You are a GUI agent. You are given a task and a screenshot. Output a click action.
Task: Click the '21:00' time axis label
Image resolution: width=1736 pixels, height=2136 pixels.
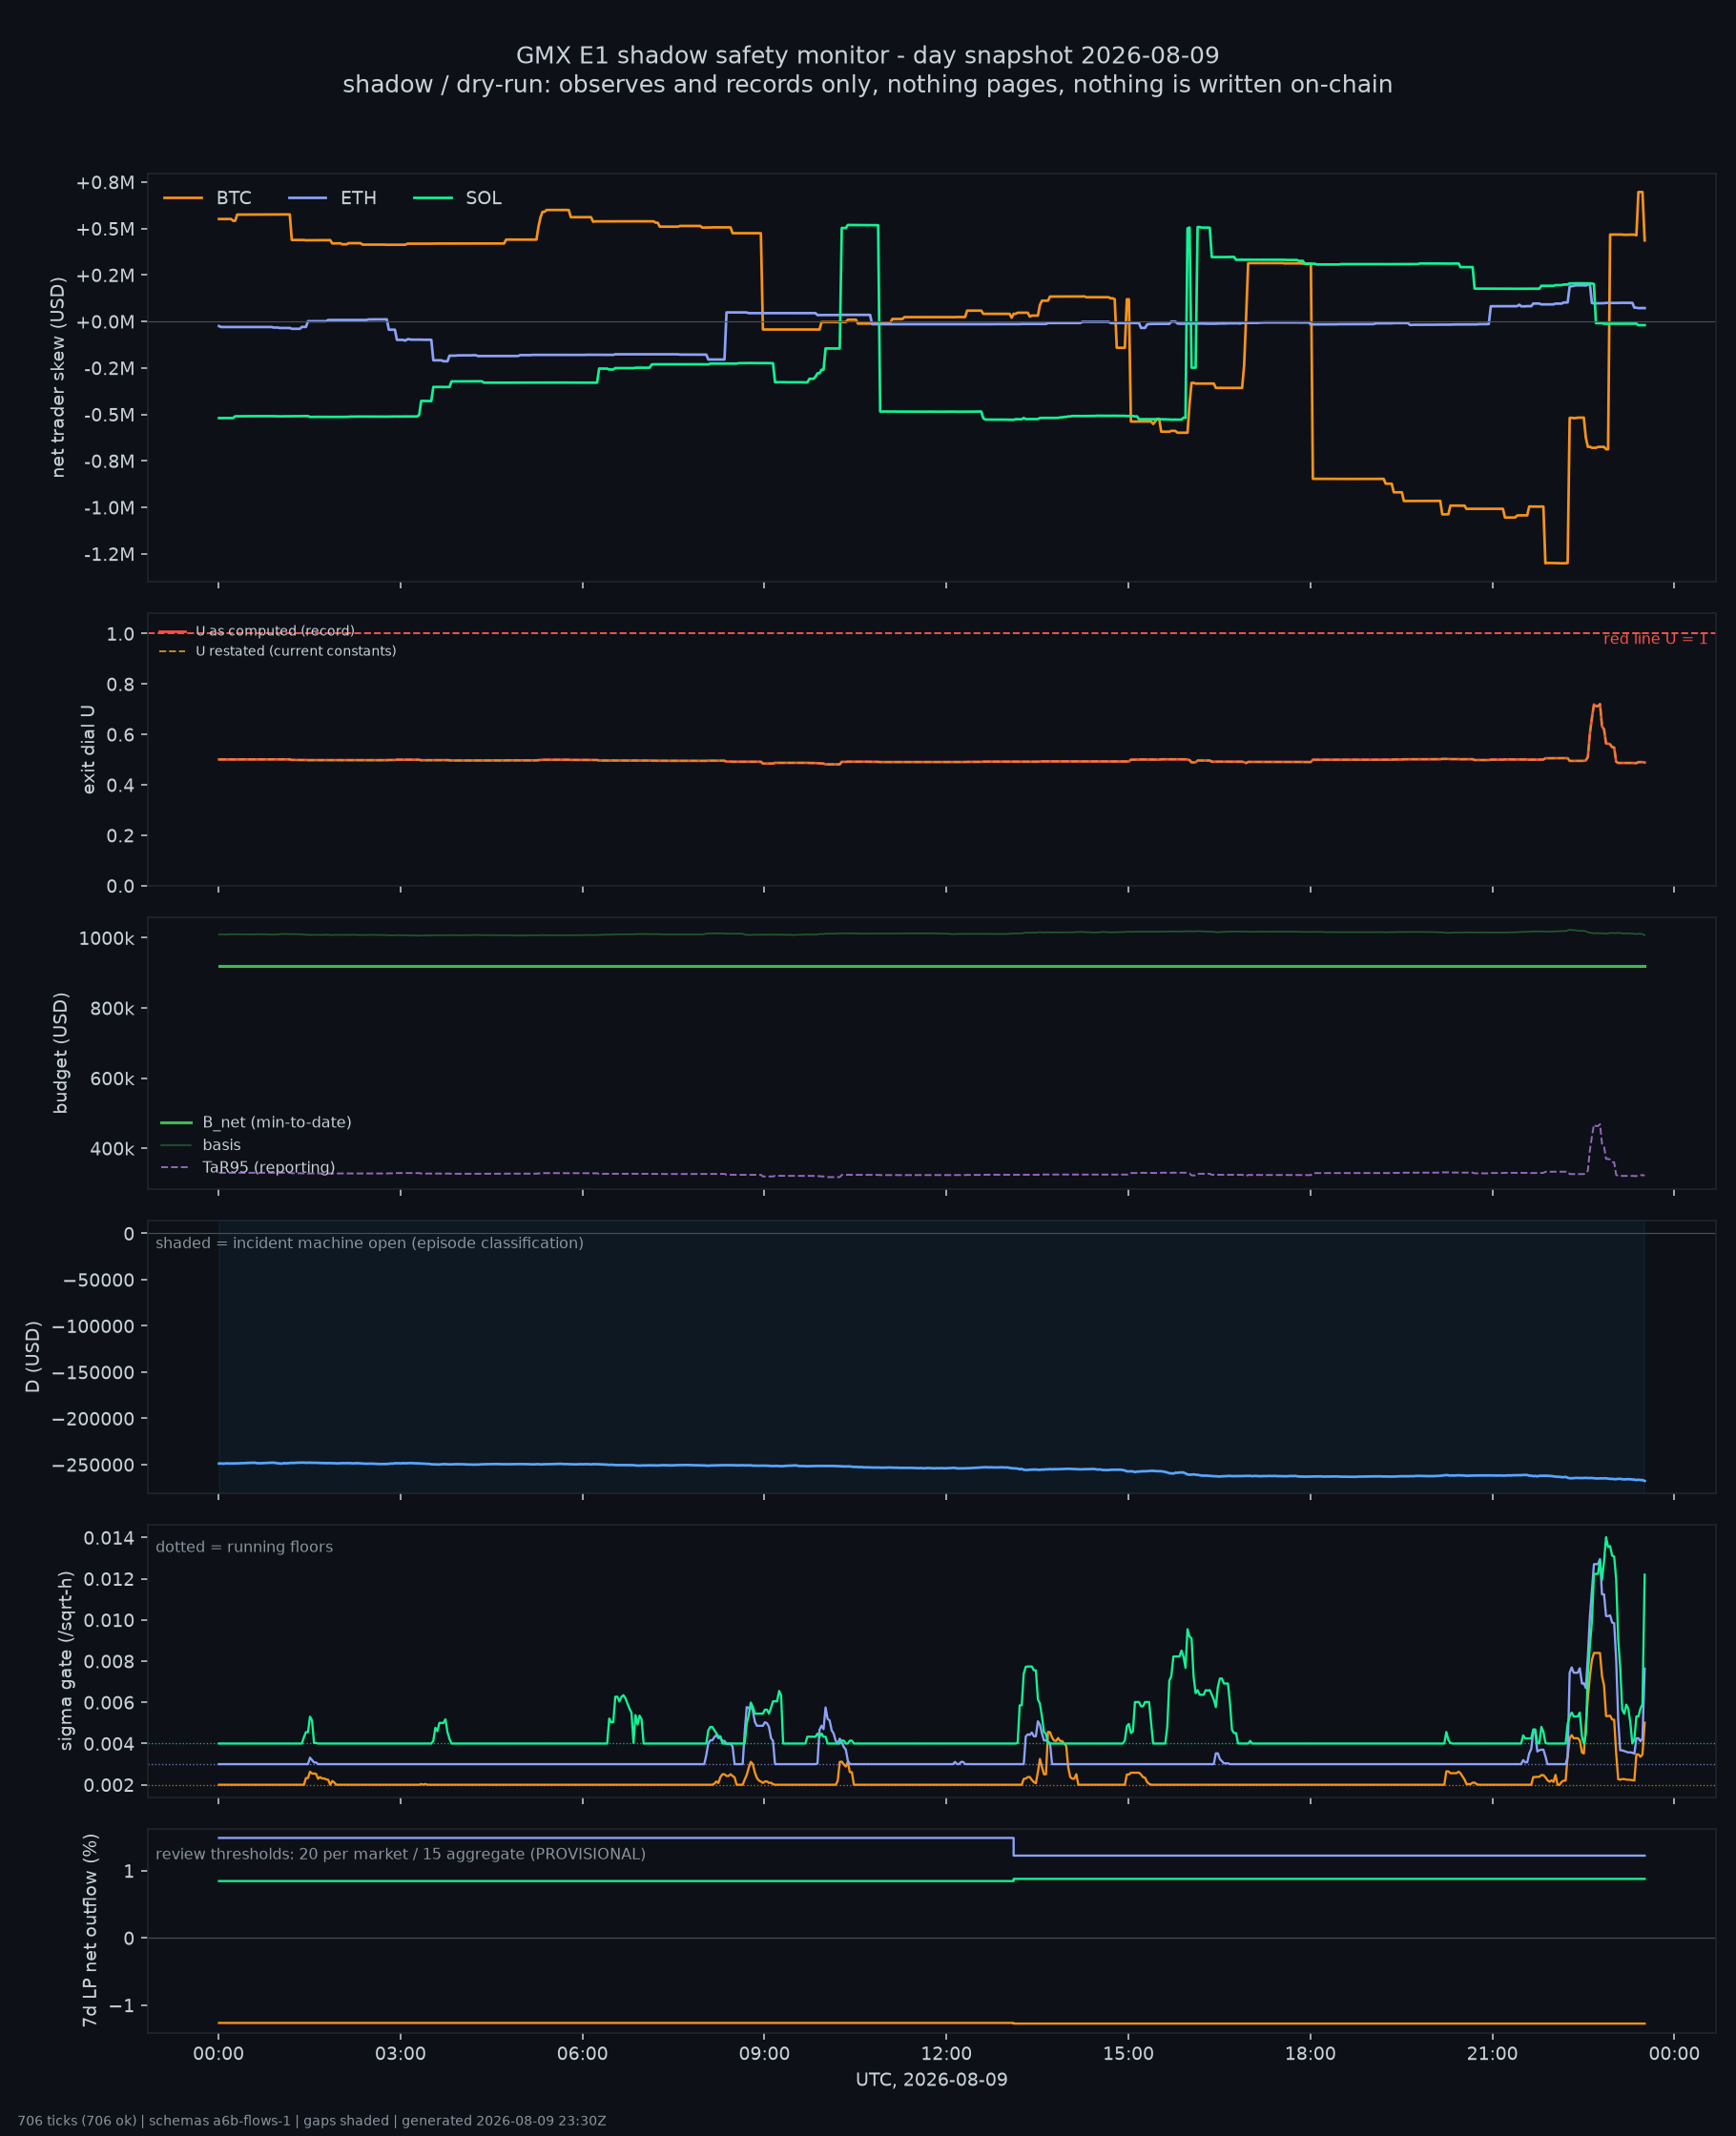[1492, 2054]
